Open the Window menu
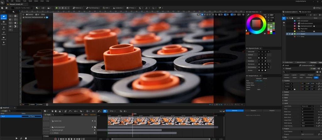Screen dimensions: 322x140 (x=18, y=1)
